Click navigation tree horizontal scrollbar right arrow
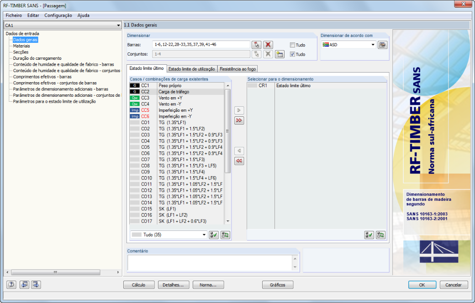This screenshot has height=303, width=475. pyautogui.click(x=118, y=272)
